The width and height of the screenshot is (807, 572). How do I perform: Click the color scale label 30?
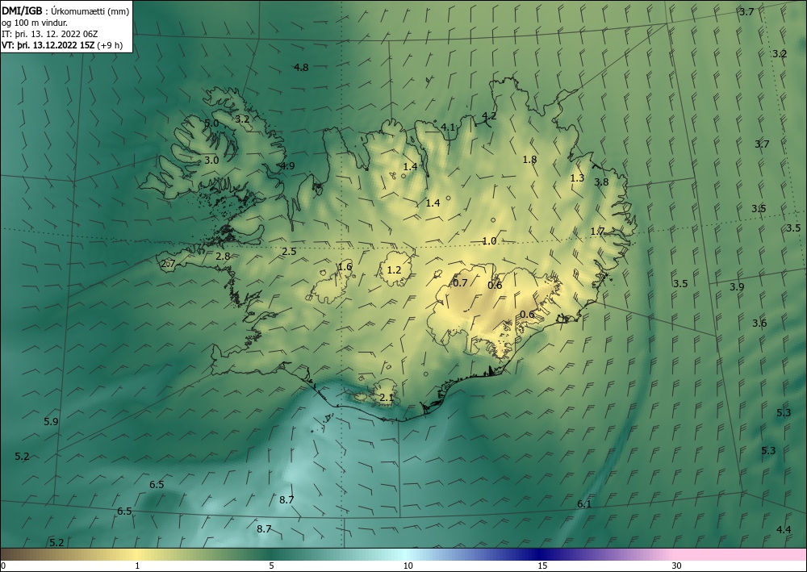pyautogui.click(x=677, y=566)
